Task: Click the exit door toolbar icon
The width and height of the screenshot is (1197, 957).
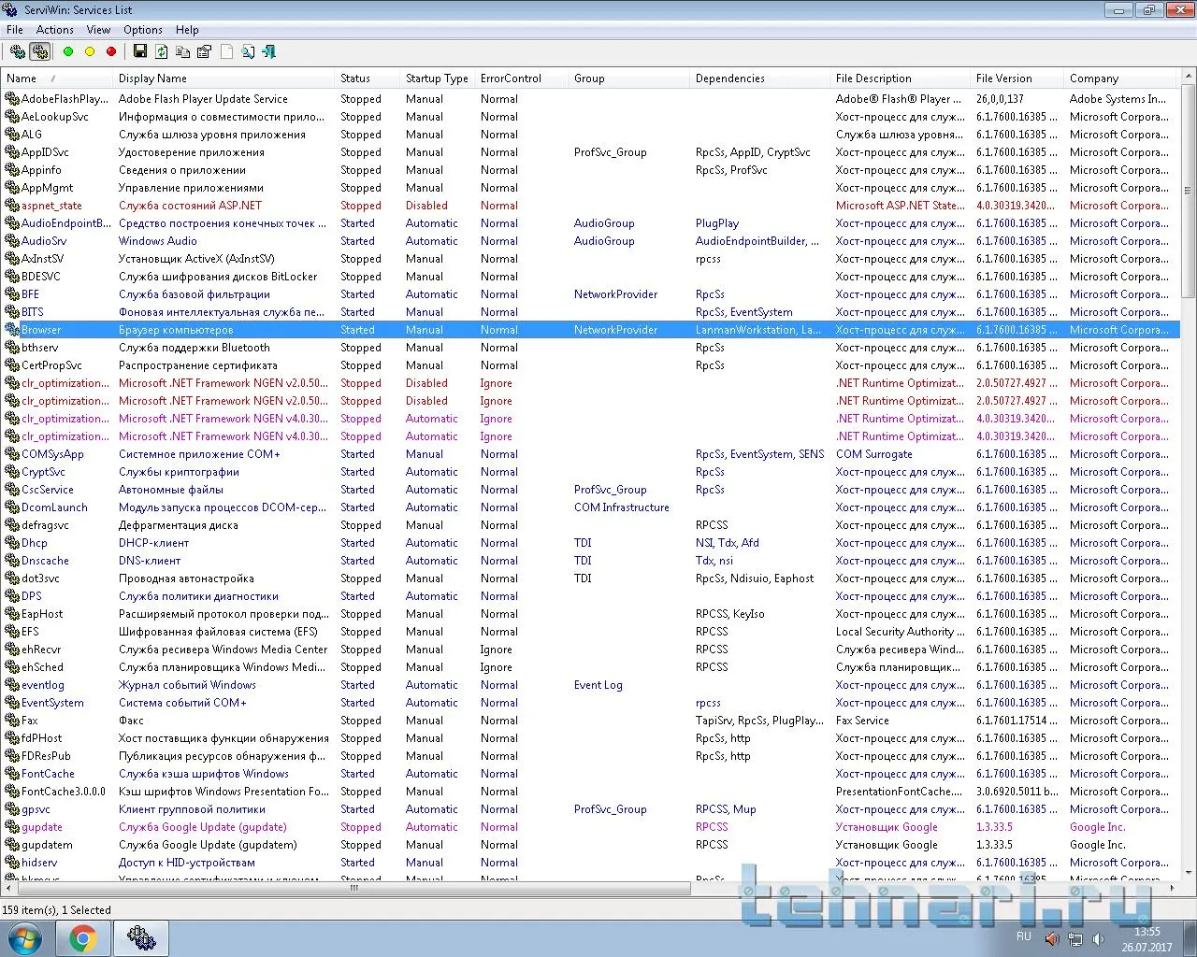Action: pos(269,52)
